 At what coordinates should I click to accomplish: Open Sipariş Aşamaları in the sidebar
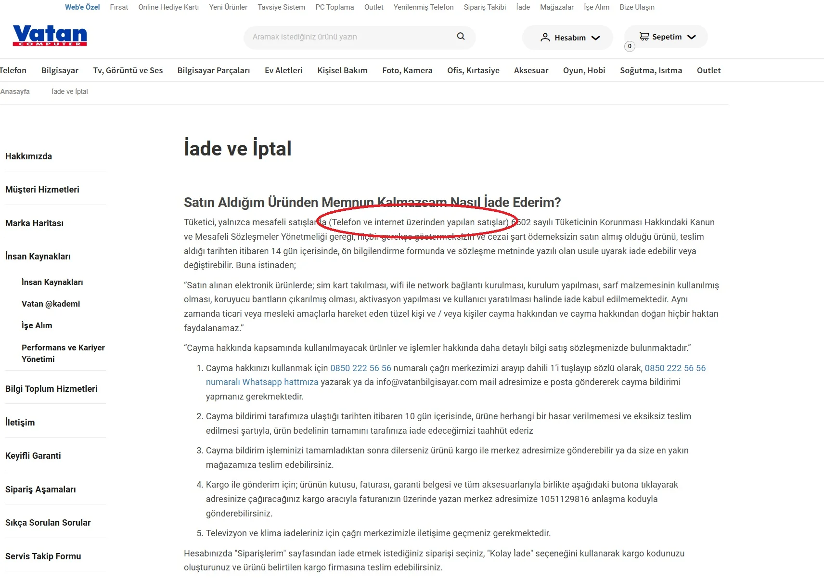(x=40, y=490)
